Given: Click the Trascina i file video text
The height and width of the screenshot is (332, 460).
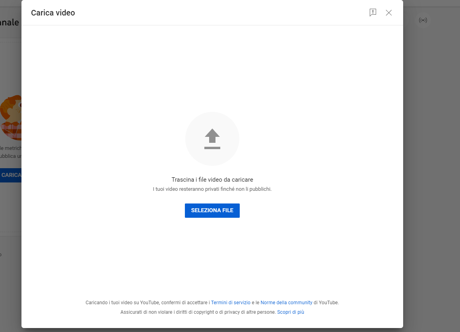Looking at the screenshot, I should click(x=212, y=179).
